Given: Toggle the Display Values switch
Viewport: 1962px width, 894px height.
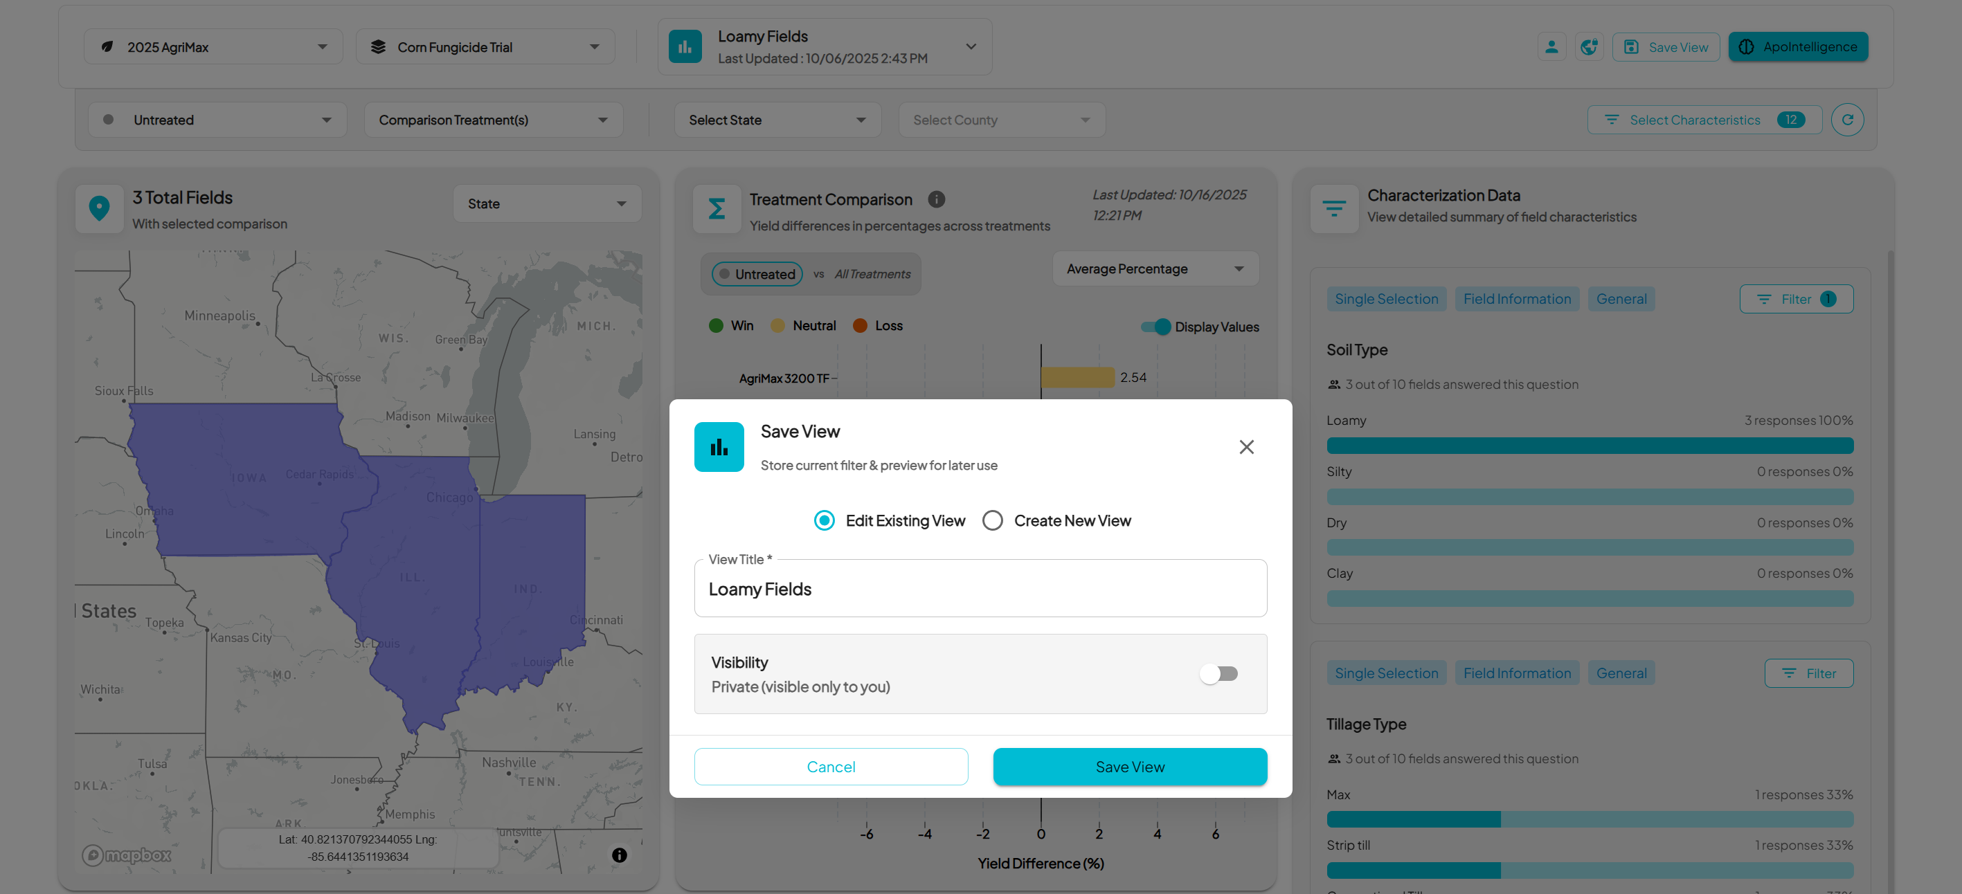Looking at the screenshot, I should (1155, 327).
